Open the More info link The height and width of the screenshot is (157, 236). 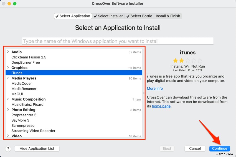155,89
